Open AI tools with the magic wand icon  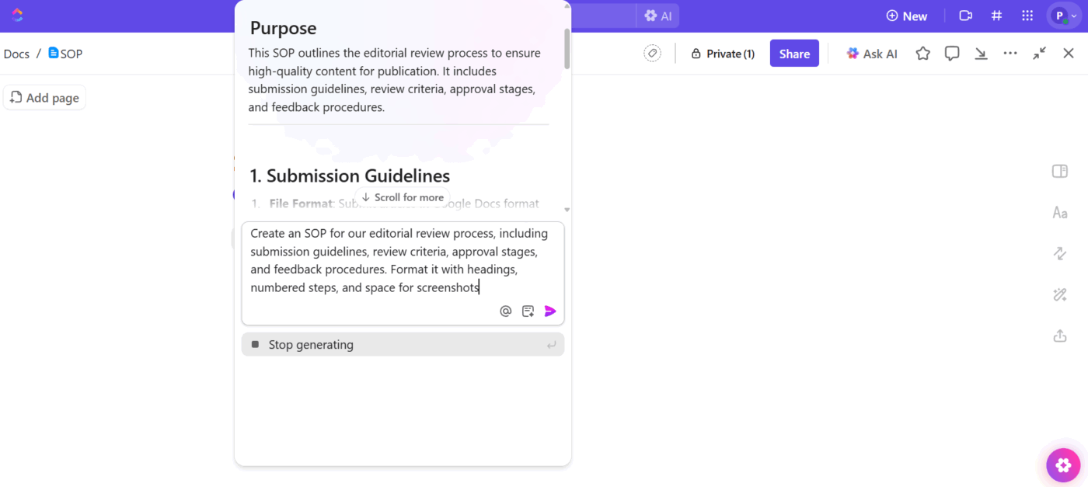1059,294
